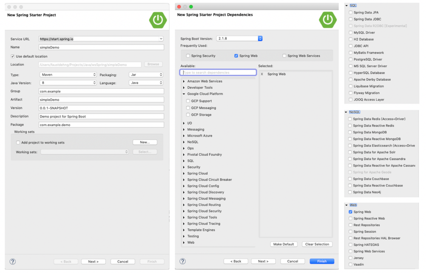This screenshot has width=426, height=273.
Task: Enable the GCP Support dependency
Action: coord(188,101)
